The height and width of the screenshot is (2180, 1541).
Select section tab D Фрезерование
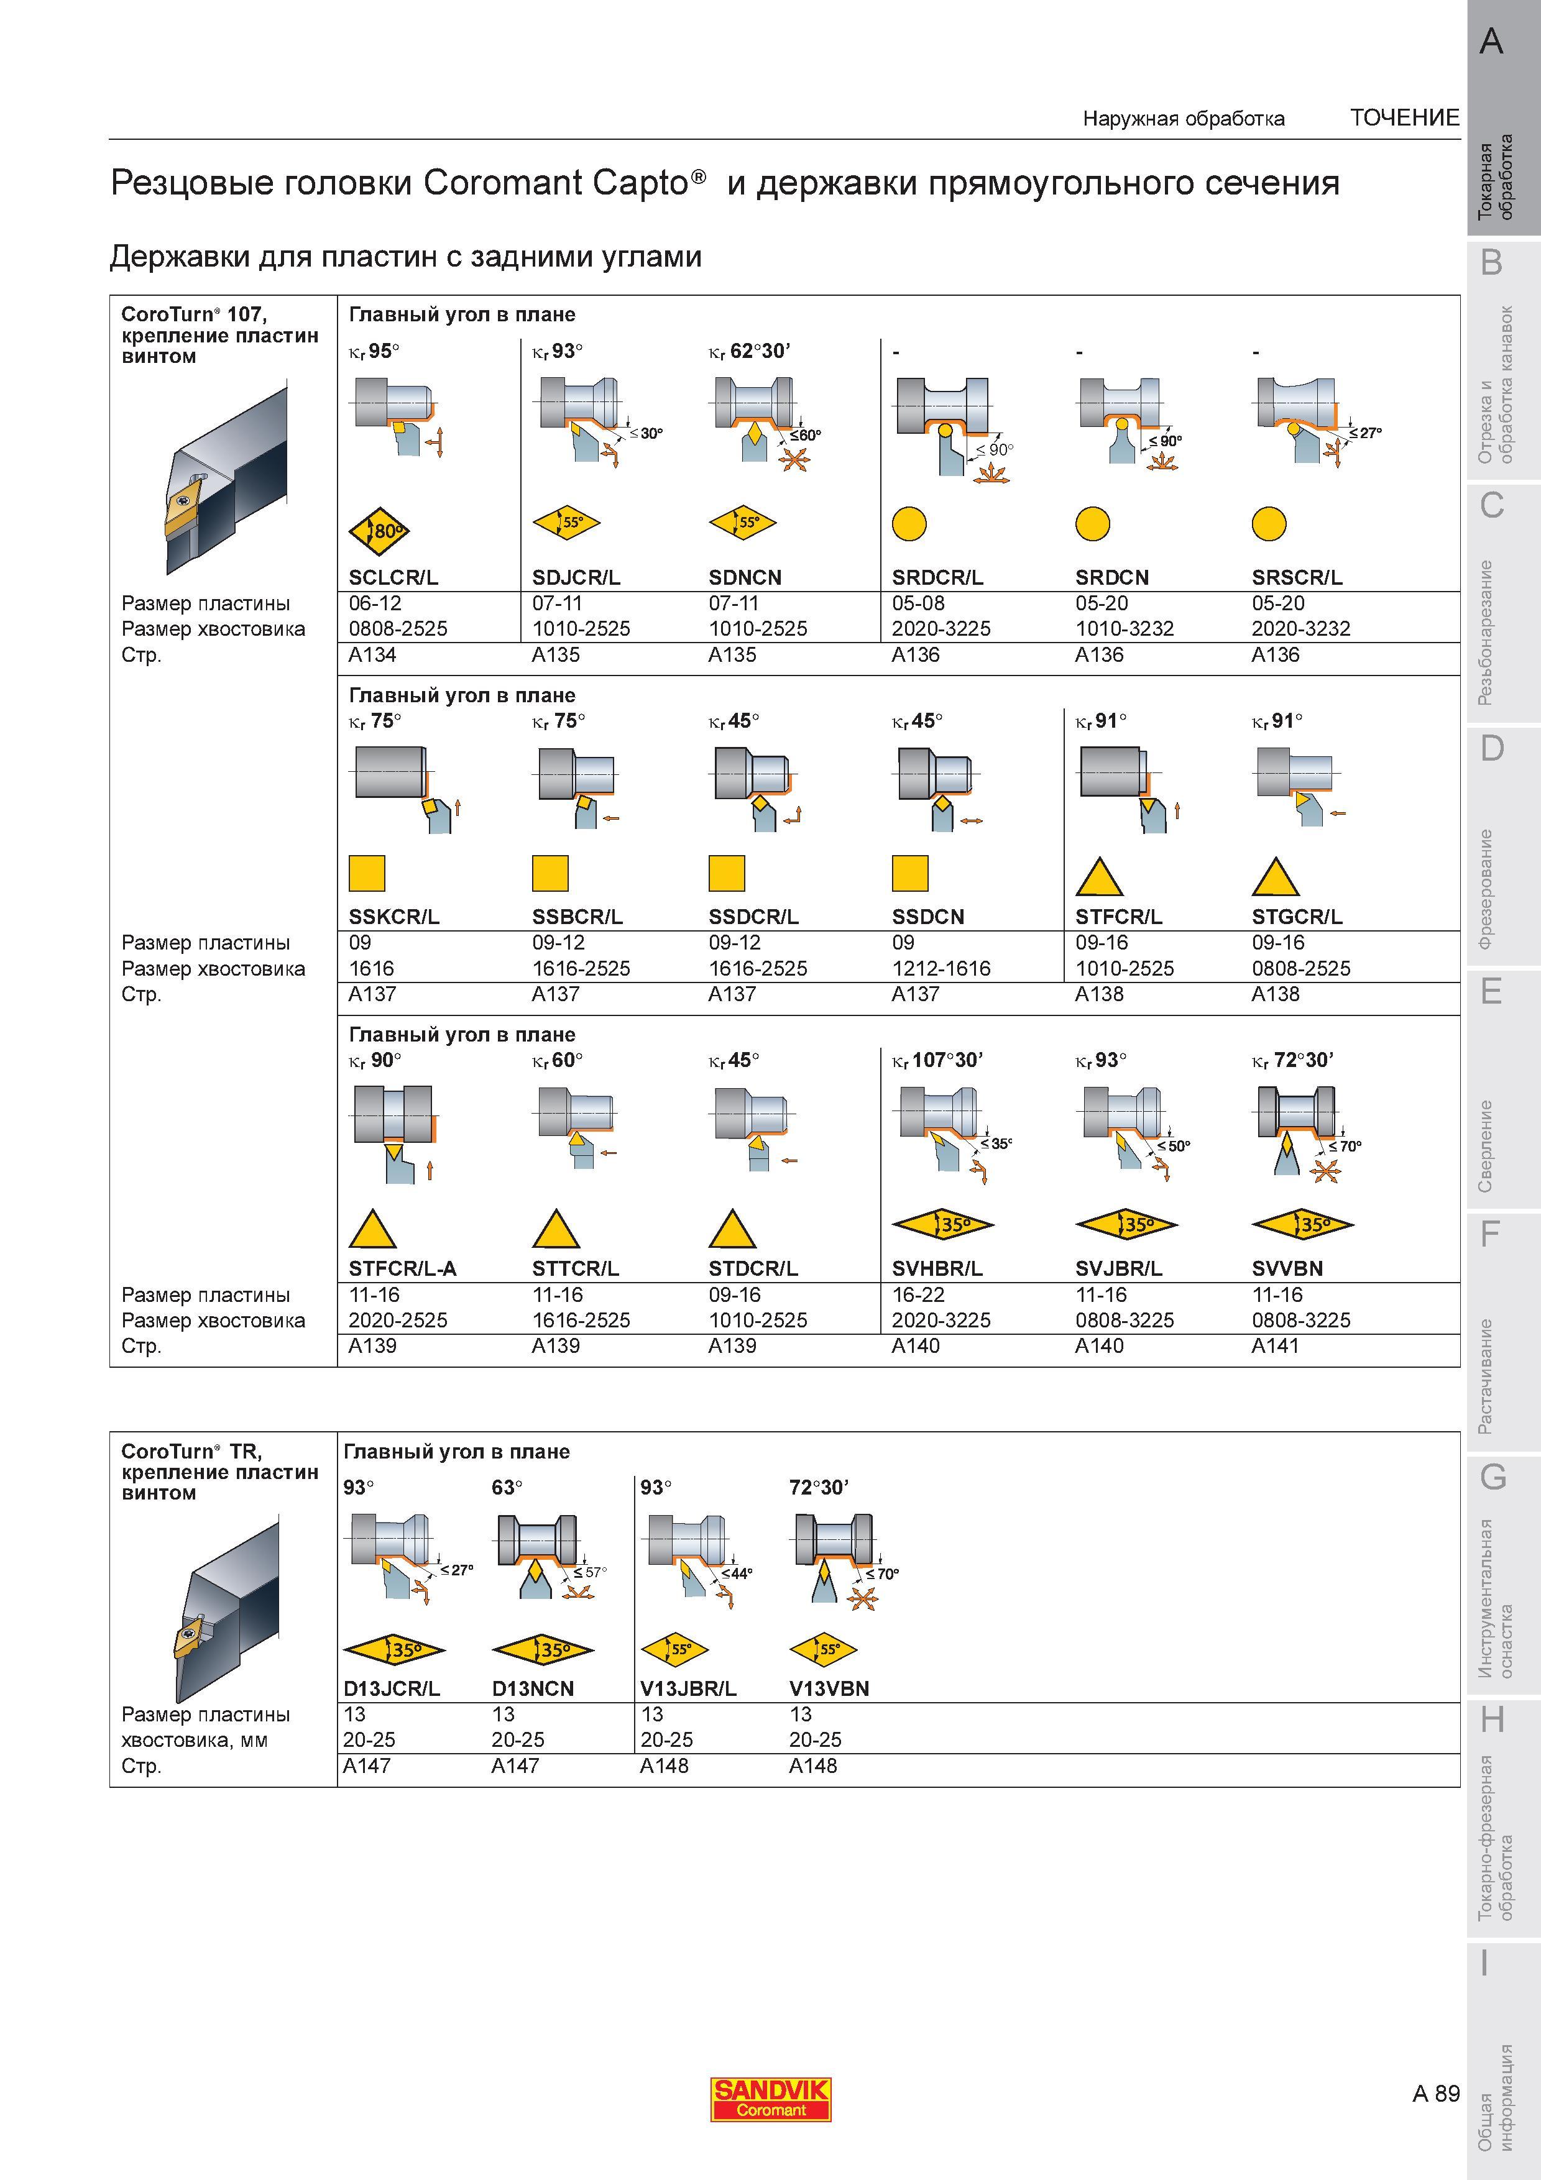(1503, 847)
